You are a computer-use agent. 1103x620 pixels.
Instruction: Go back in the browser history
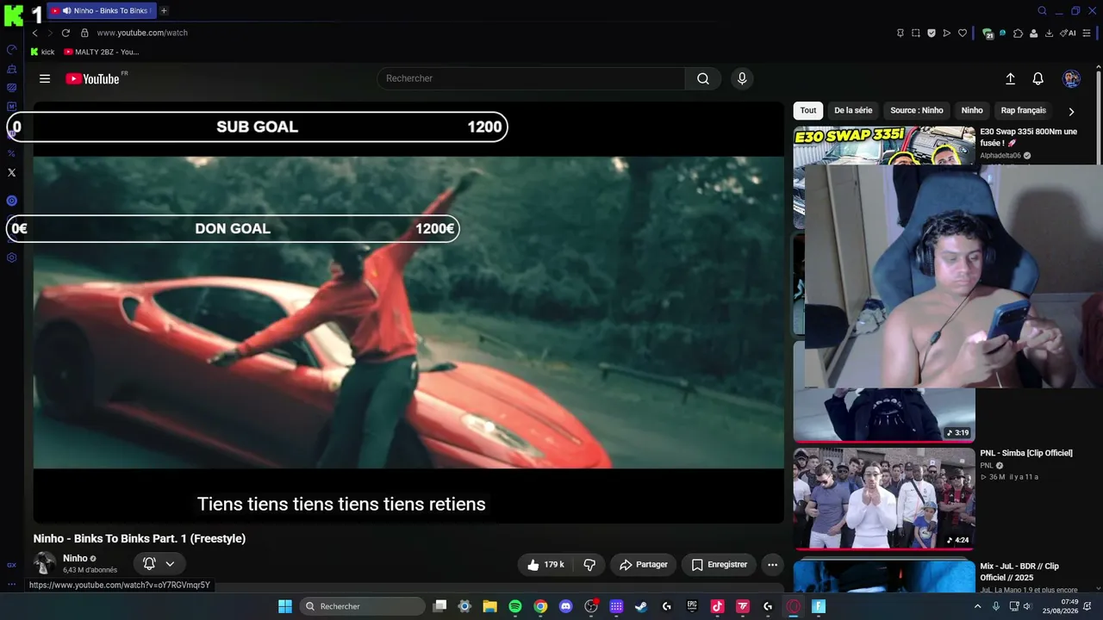(x=34, y=33)
